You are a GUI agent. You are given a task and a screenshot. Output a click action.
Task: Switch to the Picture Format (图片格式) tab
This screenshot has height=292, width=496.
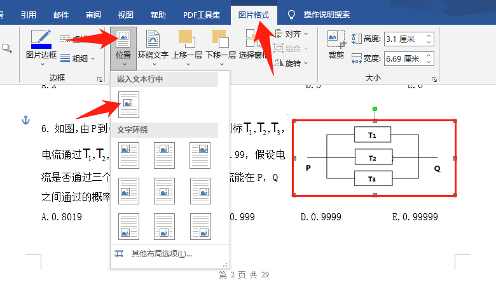point(254,15)
